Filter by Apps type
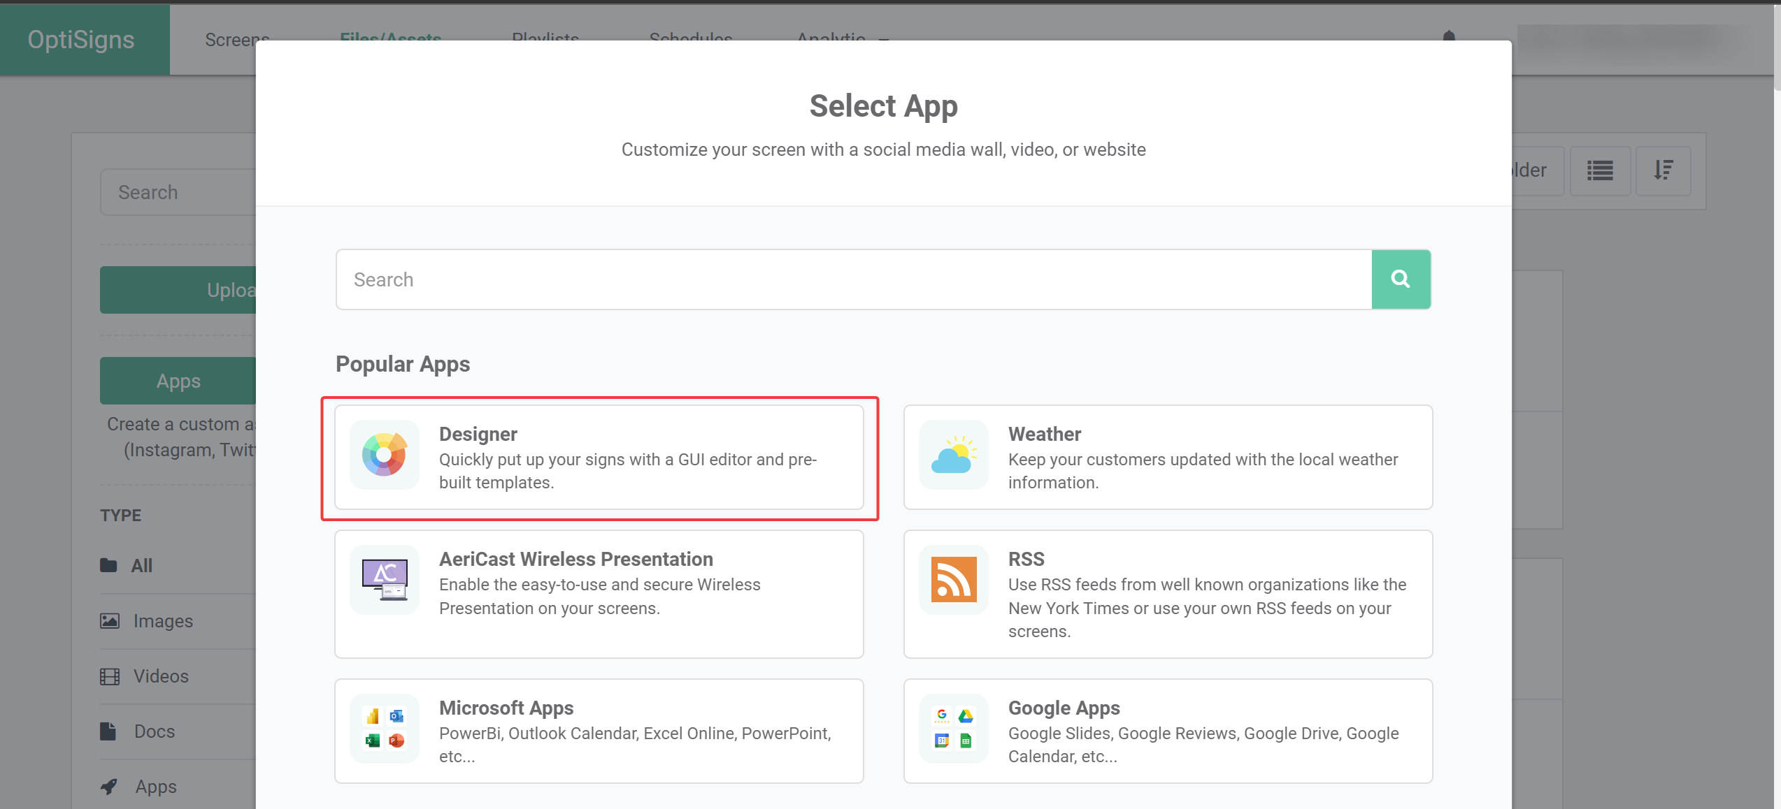The width and height of the screenshot is (1781, 809). [156, 787]
